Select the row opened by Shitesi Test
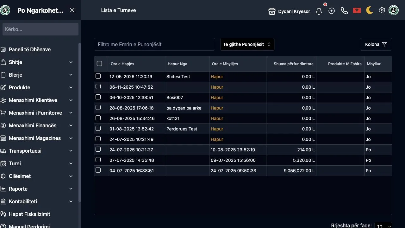 click(x=98, y=76)
